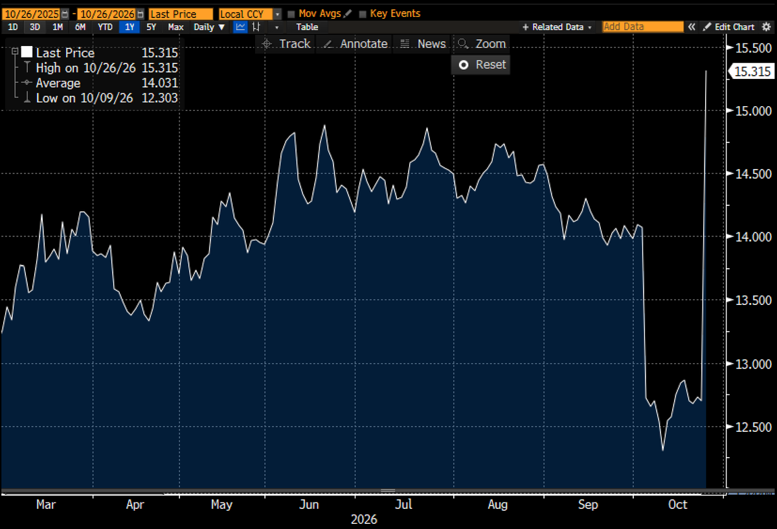Switch to the 3D range
This screenshot has height=529, width=777.
click(35, 27)
